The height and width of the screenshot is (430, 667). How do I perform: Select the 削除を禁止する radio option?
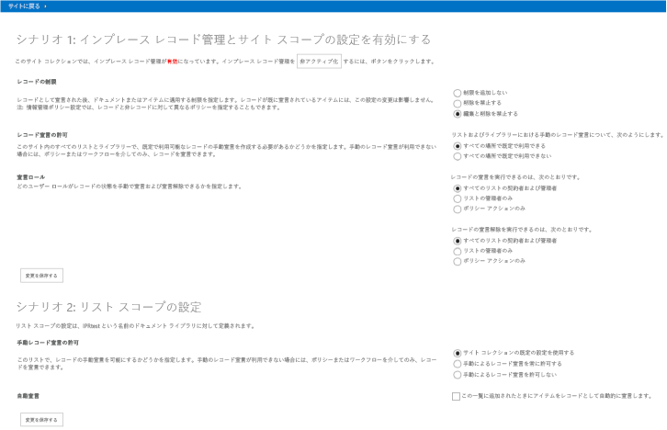[x=458, y=103]
